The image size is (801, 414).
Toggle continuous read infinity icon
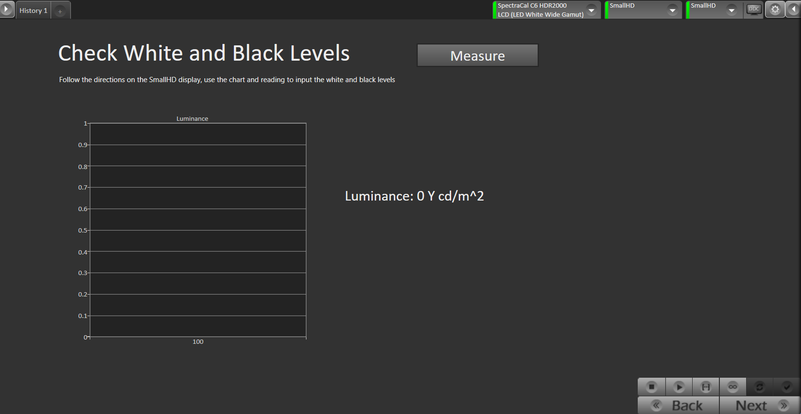click(x=733, y=387)
